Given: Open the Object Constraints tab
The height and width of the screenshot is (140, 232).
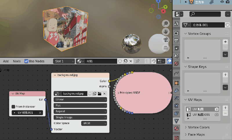Looking at the screenshot, I should tap(176, 113).
